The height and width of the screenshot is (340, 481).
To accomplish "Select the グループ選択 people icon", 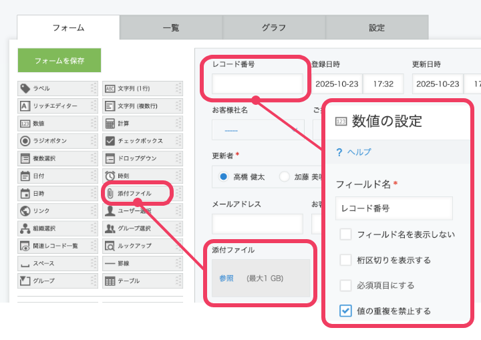I will pyautogui.click(x=110, y=228).
